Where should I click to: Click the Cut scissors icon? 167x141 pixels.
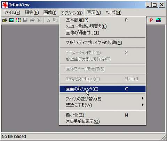tap(49, 20)
